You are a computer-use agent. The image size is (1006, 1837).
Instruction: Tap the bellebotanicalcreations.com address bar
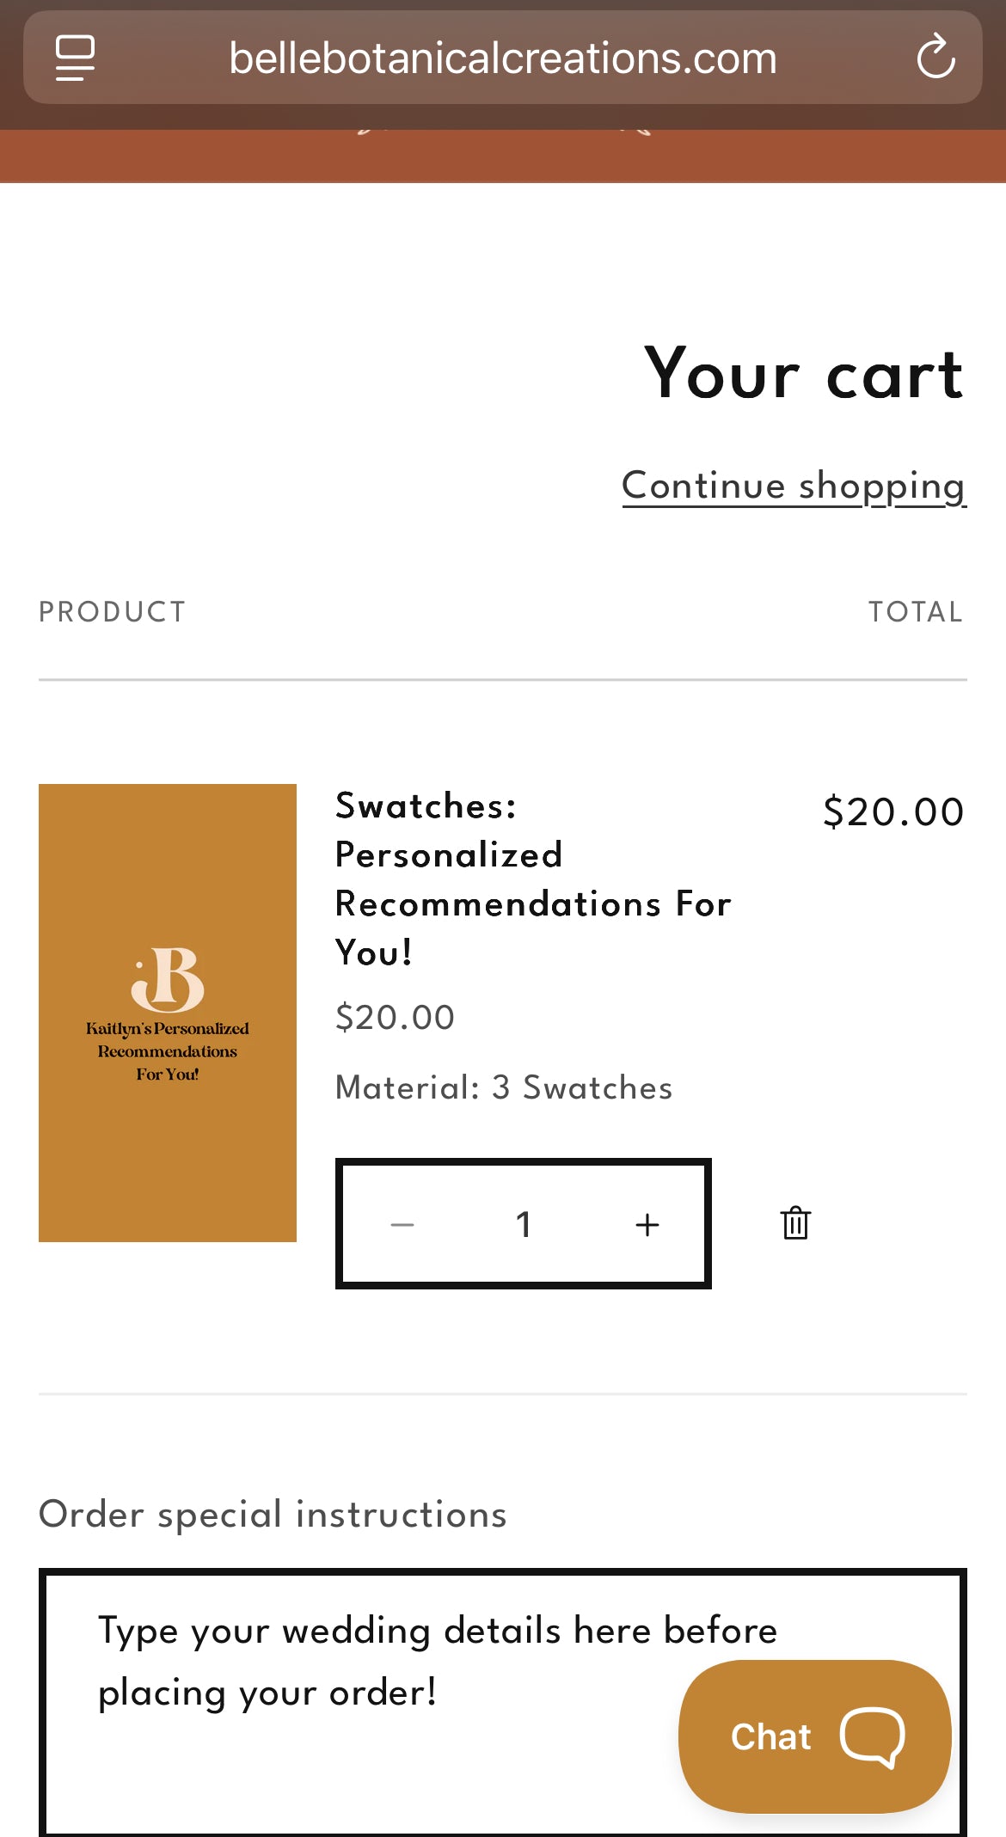point(502,58)
